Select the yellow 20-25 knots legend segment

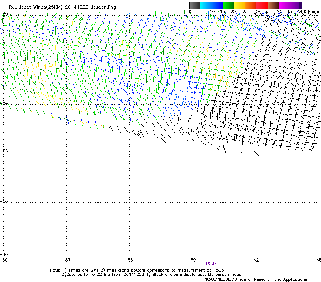(239, 5)
